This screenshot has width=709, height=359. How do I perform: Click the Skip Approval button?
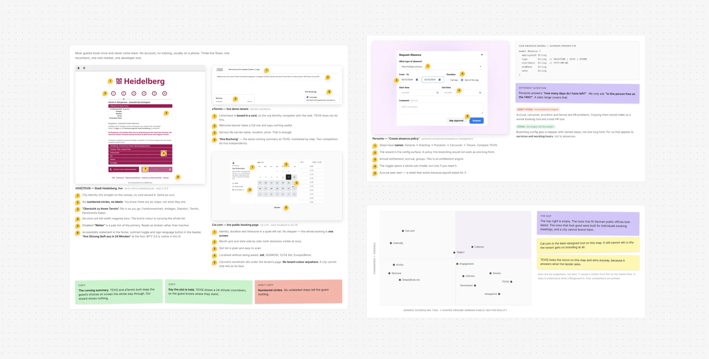point(456,121)
